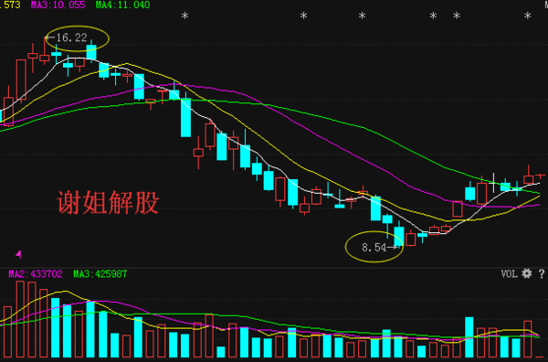Click the leftmost asterisk info marker
This screenshot has width=548, height=362.
coord(184,16)
